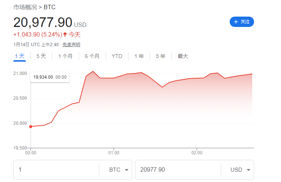Click the 市场概况 breadcrumb link
This screenshot has width=281, height=182.
click(x=25, y=7)
